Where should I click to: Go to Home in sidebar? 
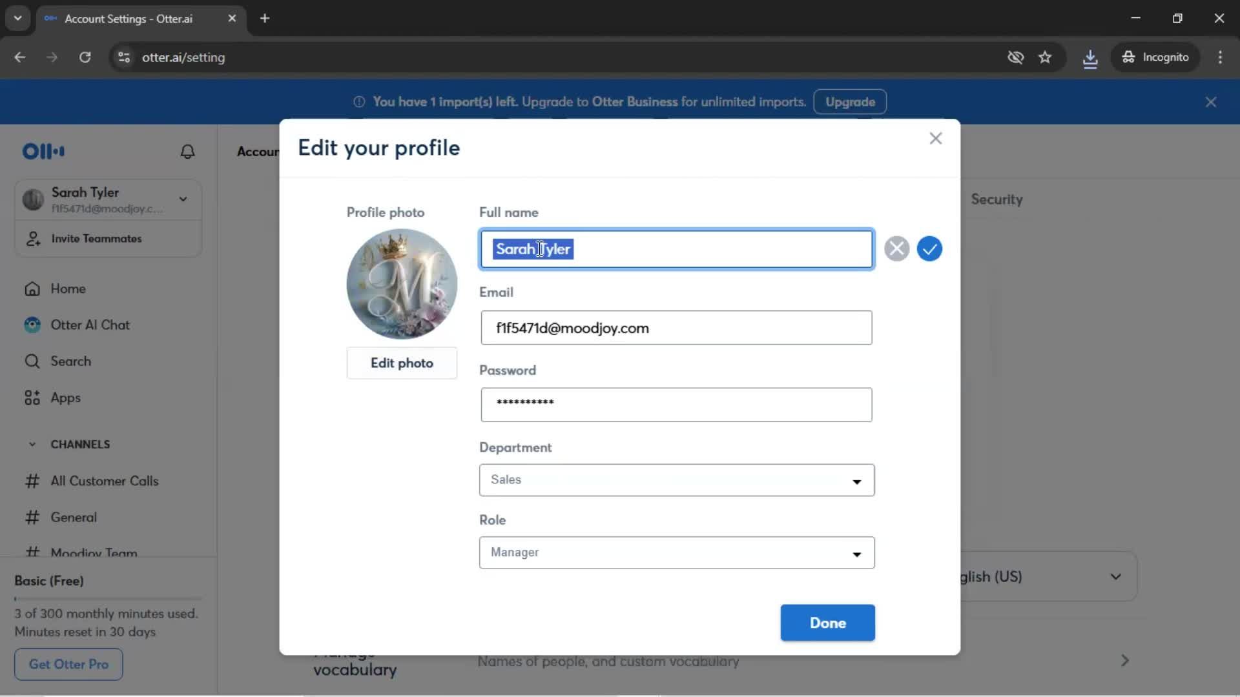point(68,288)
